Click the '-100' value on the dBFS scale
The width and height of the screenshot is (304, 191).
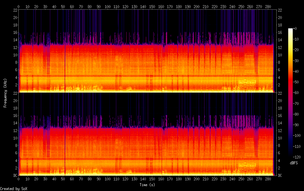click(x=297, y=136)
